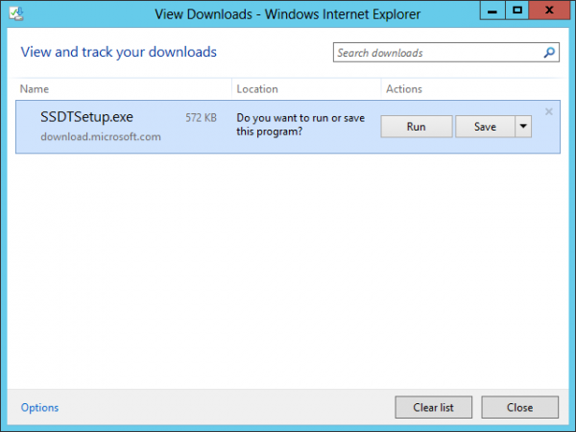This screenshot has width=576, height=432.
Task: Minimize the View Downloads window
Action: pyautogui.click(x=492, y=11)
